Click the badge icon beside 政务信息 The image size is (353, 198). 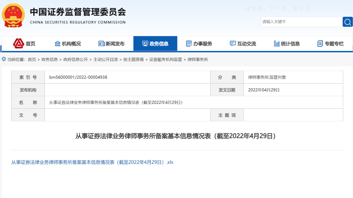coord(145,43)
